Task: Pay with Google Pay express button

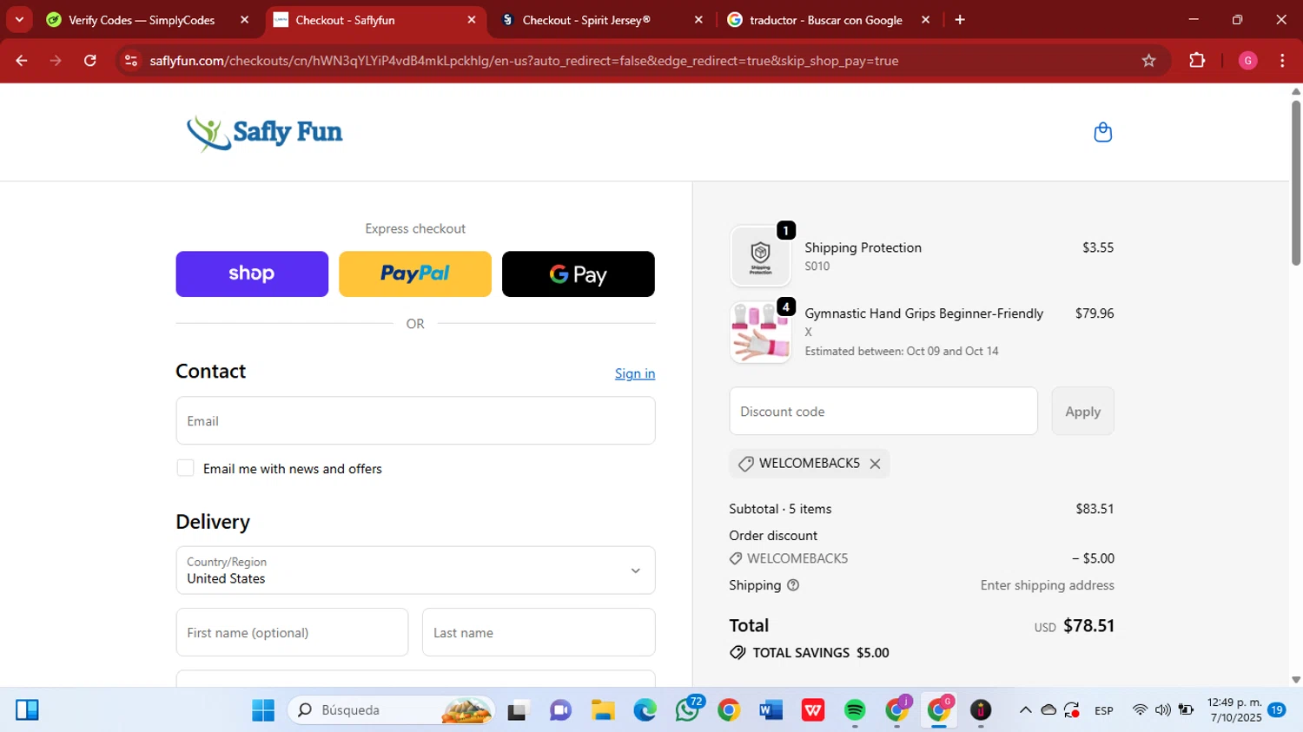Action: [x=579, y=274]
